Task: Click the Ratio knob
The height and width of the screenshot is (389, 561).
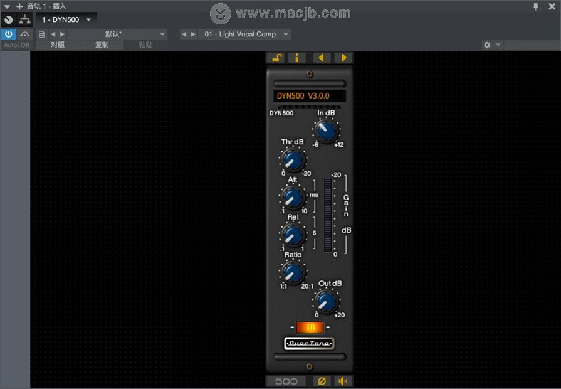Action: coord(293,272)
